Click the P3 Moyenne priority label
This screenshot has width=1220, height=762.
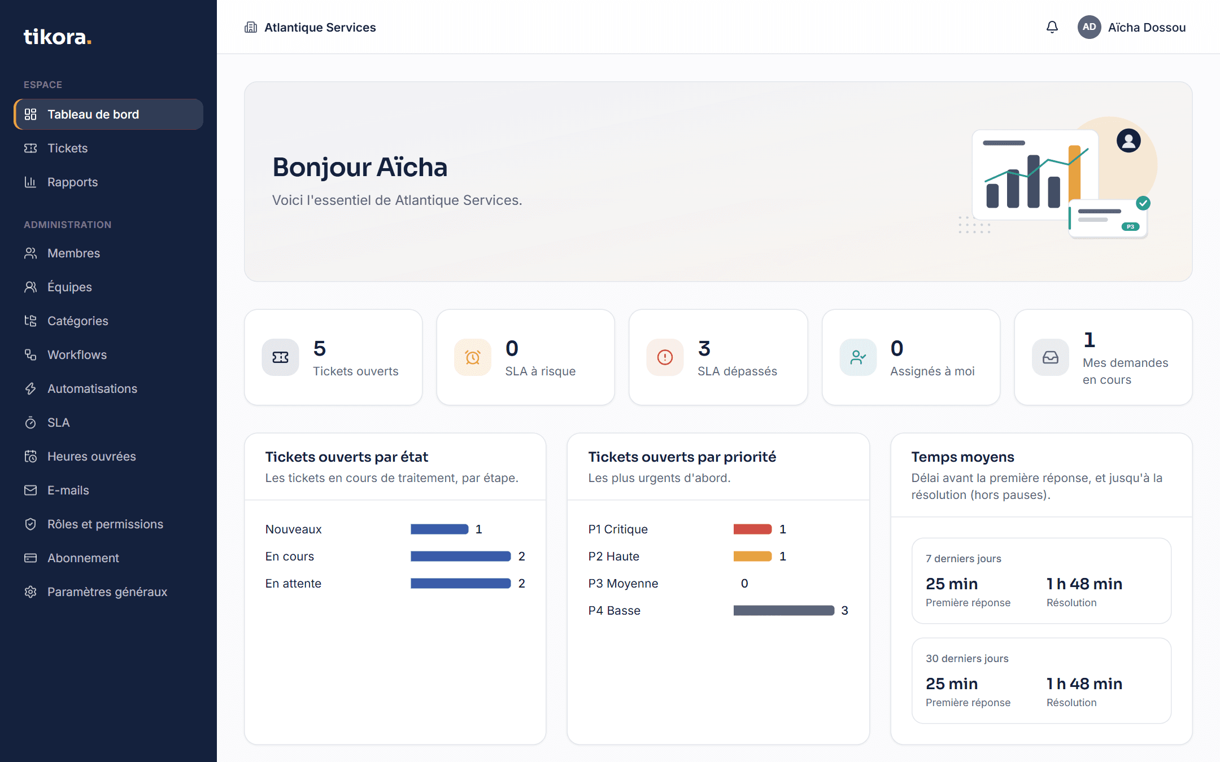[x=623, y=584]
